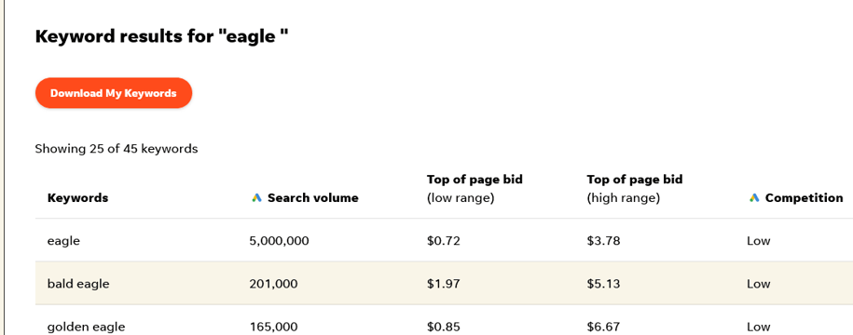Click search volume value 5,000,000
853x335 pixels.
tap(279, 240)
